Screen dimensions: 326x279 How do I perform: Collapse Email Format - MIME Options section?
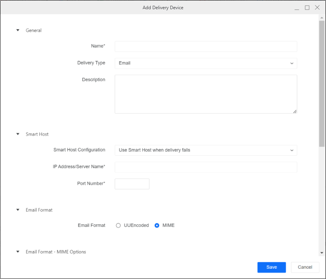point(18,252)
